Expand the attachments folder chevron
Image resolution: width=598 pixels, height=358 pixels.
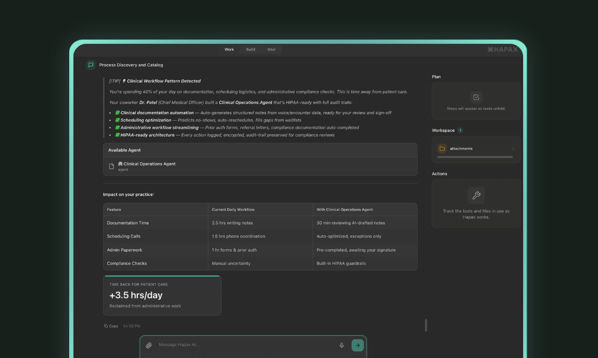coord(513,149)
